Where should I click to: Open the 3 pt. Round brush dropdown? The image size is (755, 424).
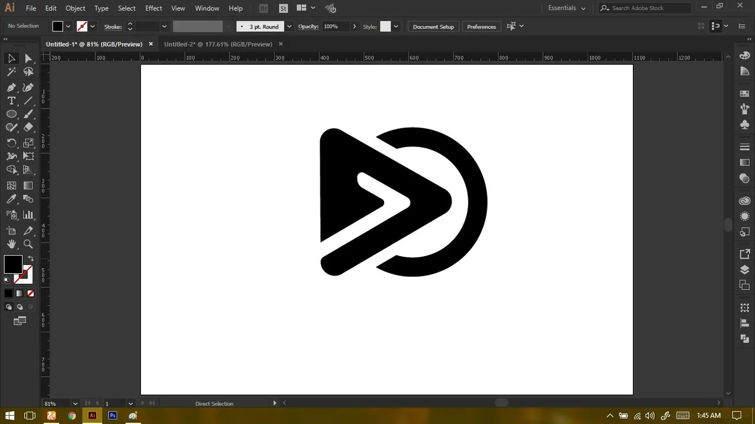(x=289, y=26)
